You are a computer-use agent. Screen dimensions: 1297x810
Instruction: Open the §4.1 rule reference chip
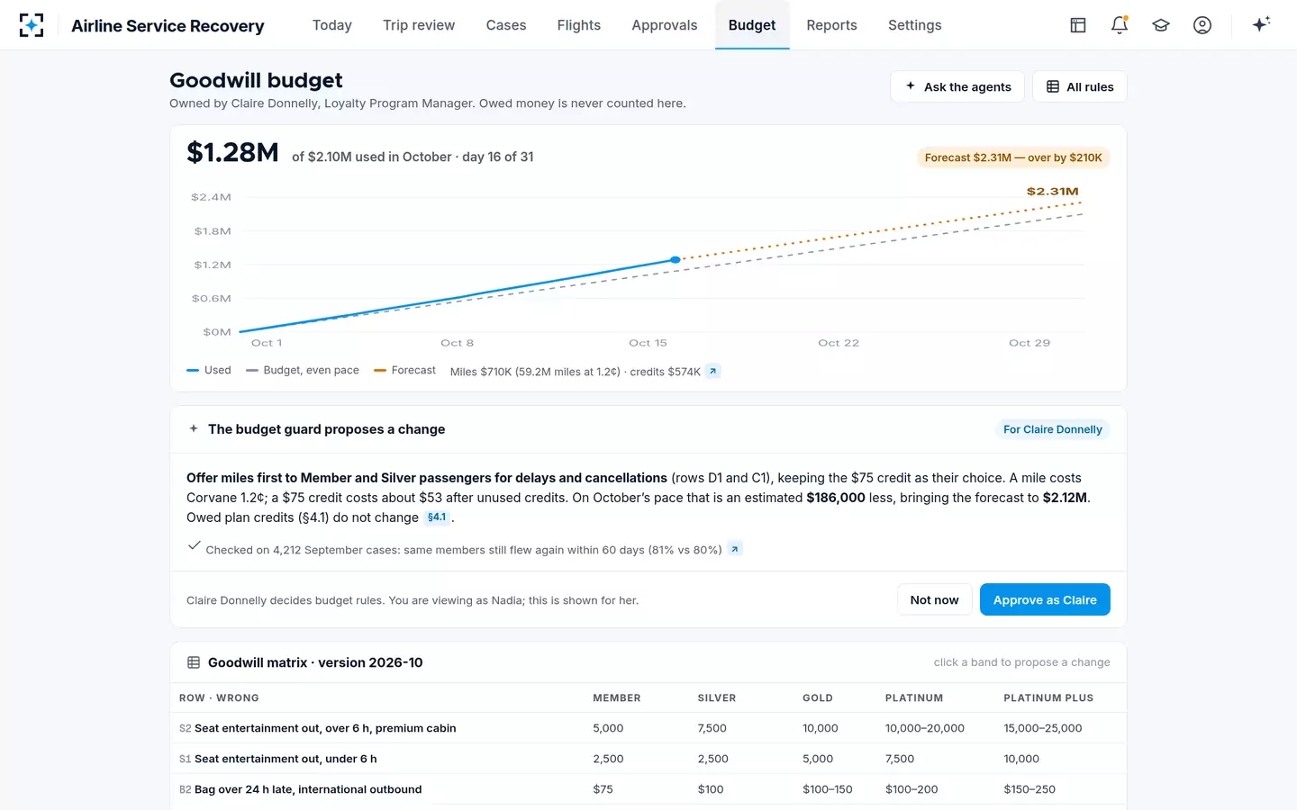click(x=437, y=517)
